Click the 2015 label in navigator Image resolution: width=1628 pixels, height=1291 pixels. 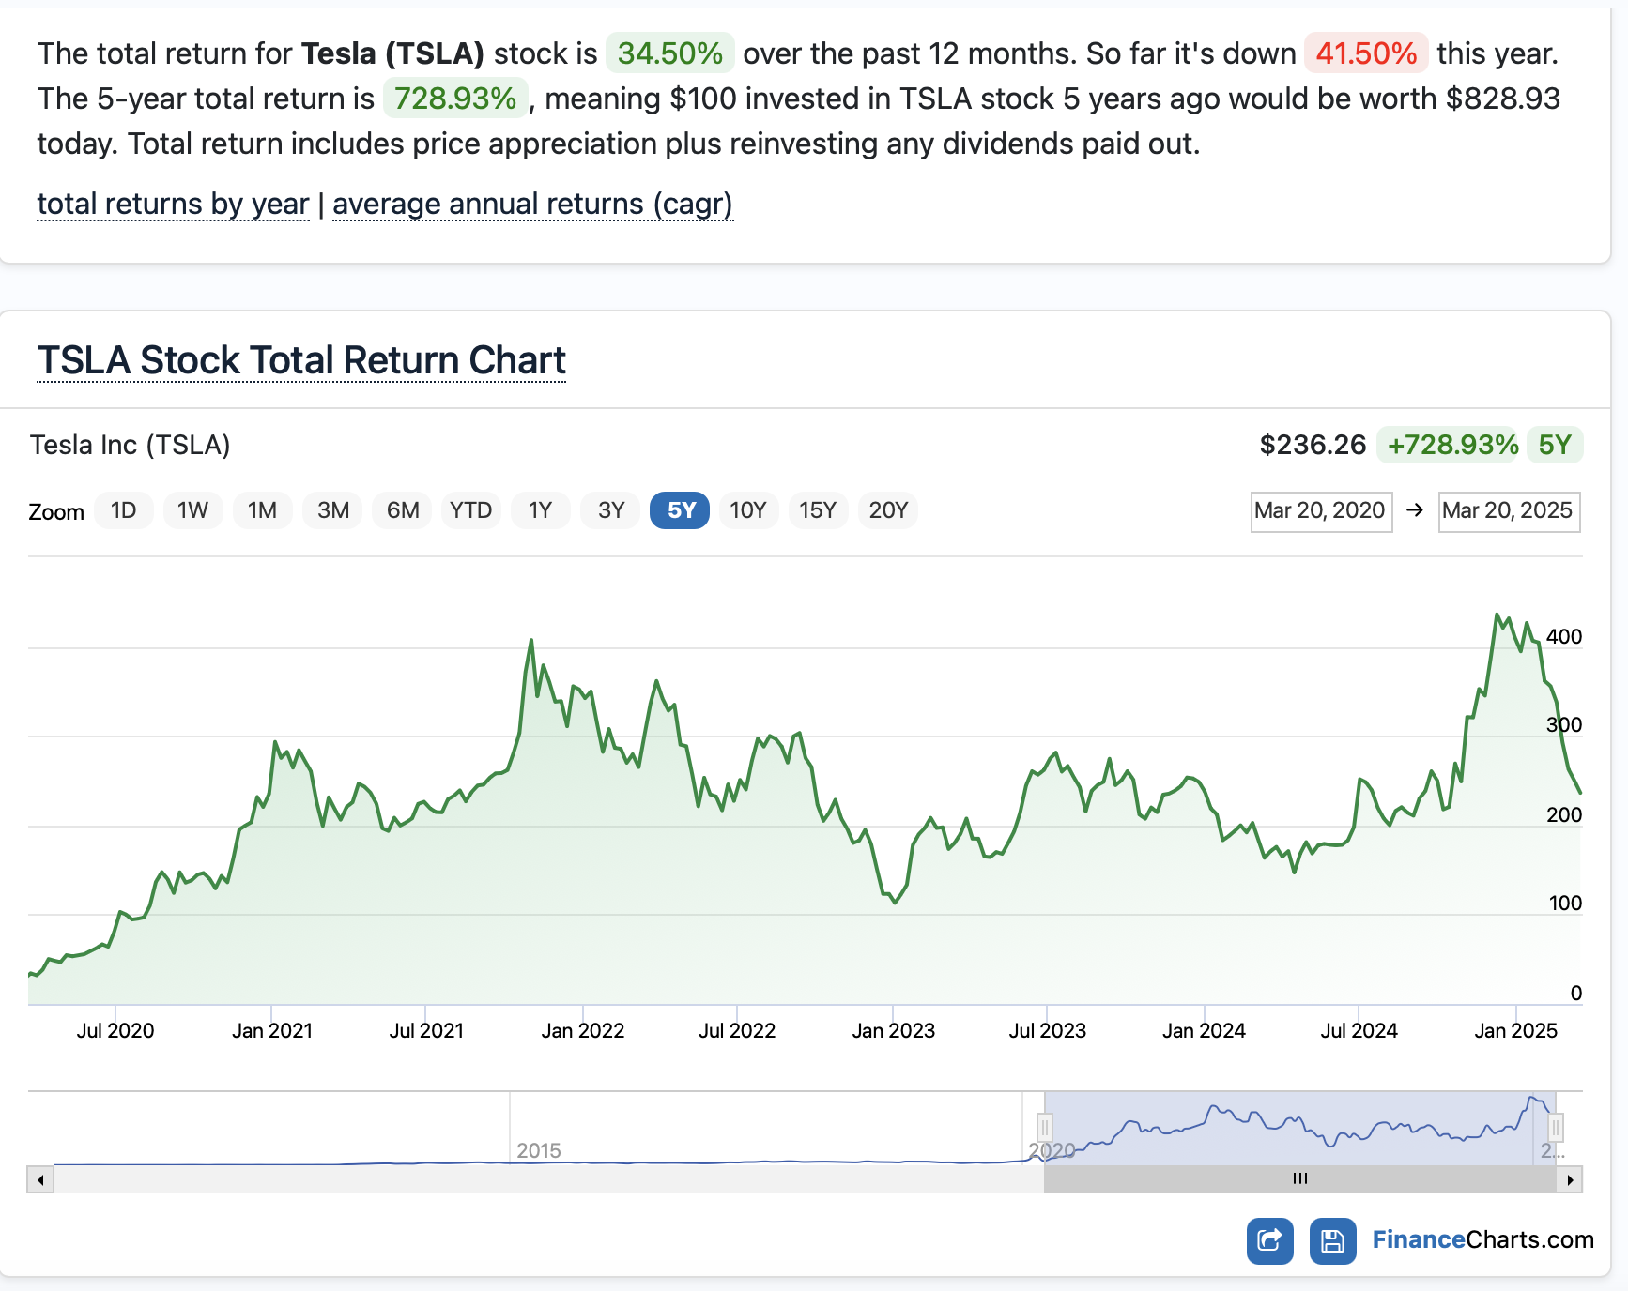pyautogui.click(x=539, y=1150)
